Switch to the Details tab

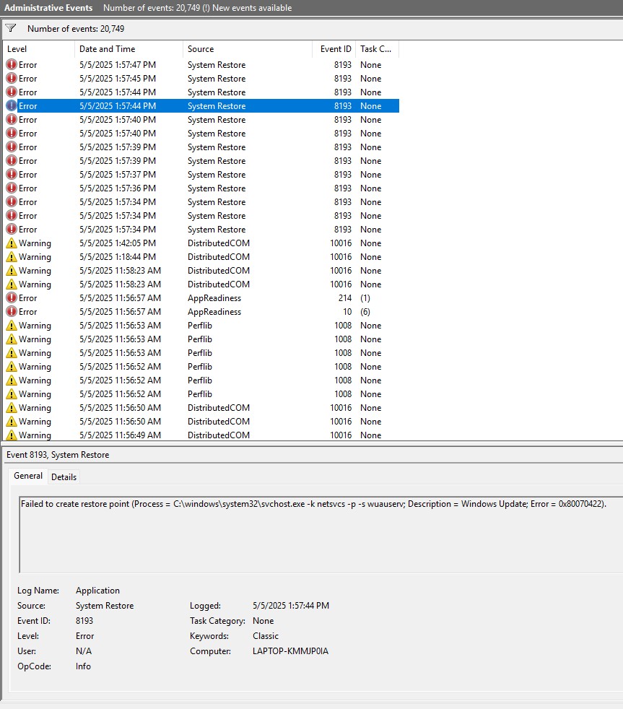tap(64, 477)
